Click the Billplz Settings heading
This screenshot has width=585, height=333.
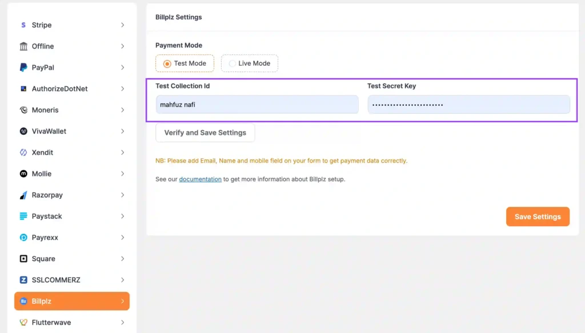point(179,17)
